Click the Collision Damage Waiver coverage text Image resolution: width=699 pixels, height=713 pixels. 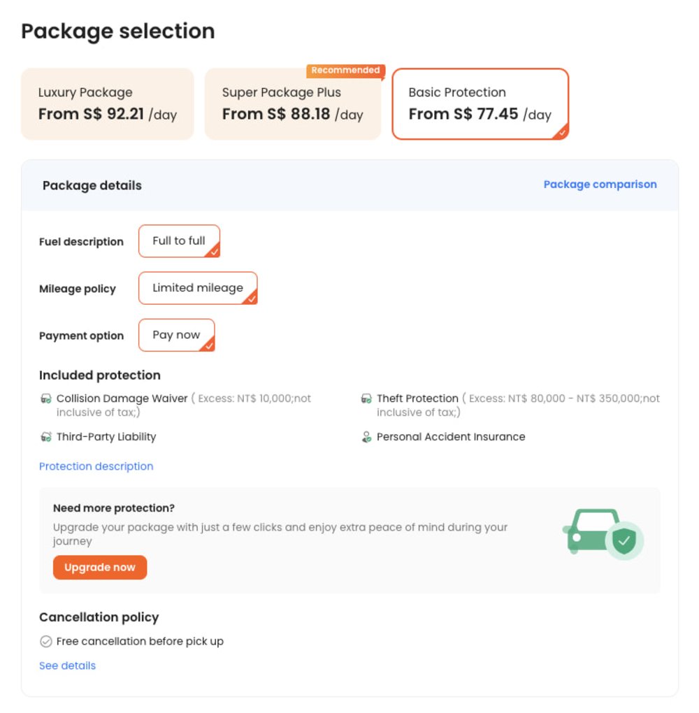[122, 398]
